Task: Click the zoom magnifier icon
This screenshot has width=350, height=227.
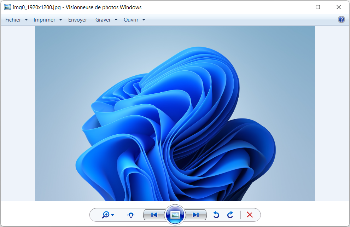Action: 106,215
